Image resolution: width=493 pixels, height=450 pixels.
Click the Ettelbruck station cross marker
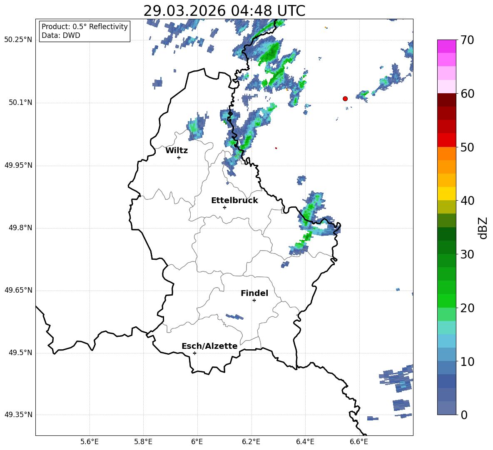coord(224,207)
